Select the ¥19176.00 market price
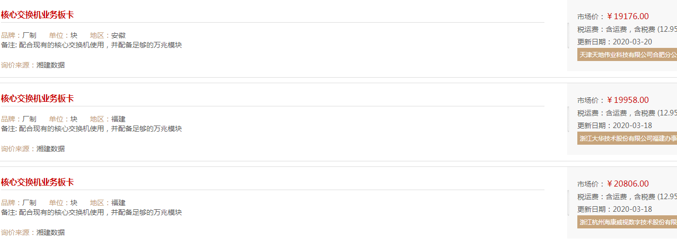The height and width of the screenshot is (239, 677). click(628, 16)
